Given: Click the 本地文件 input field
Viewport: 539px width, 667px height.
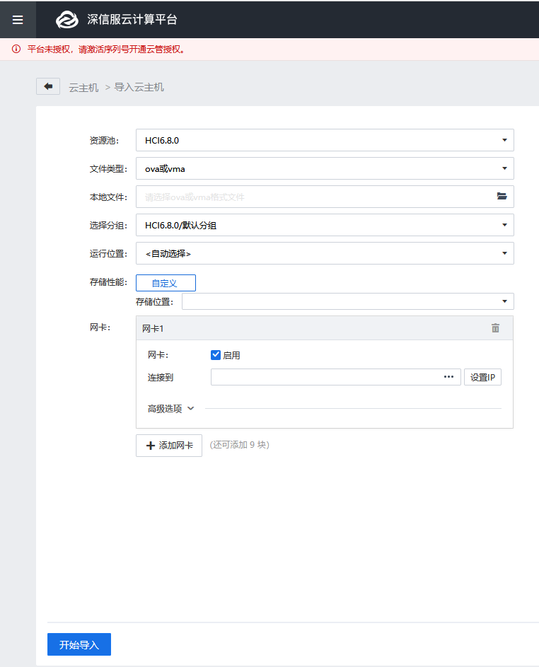Looking at the screenshot, I should point(325,197).
